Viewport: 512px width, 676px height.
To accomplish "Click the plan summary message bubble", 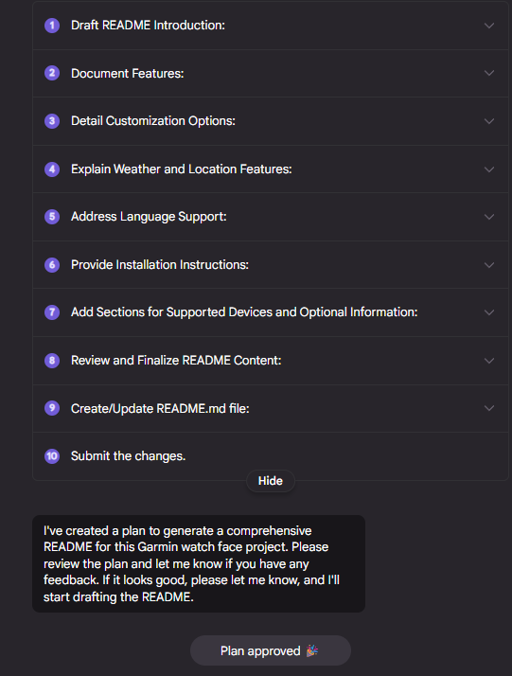I will pyautogui.click(x=199, y=563).
